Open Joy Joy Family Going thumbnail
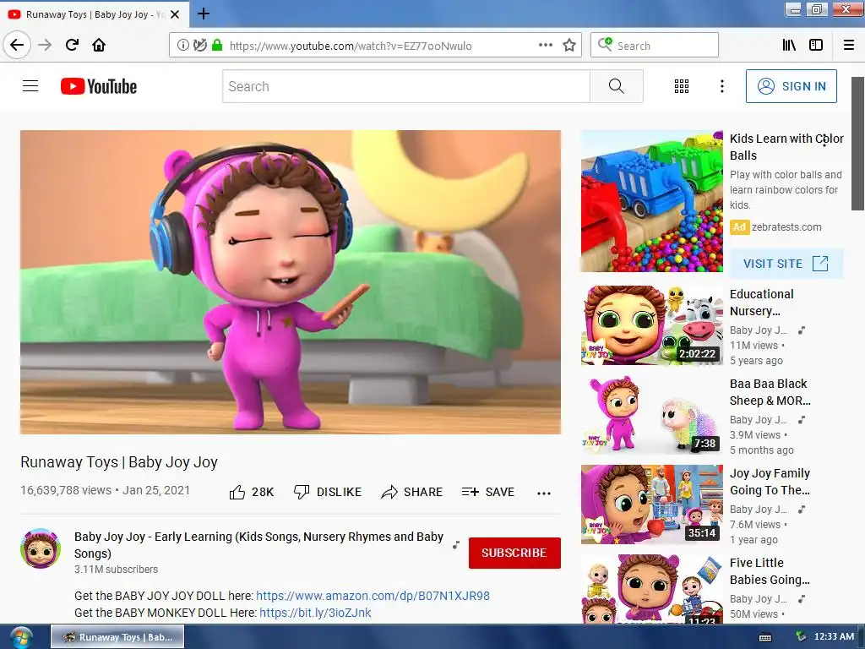This screenshot has height=649, width=865. coord(651,504)
